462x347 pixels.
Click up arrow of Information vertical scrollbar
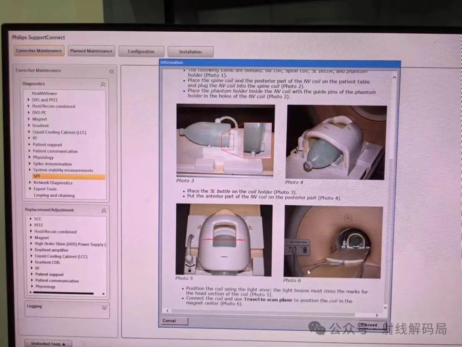point(394,77)
